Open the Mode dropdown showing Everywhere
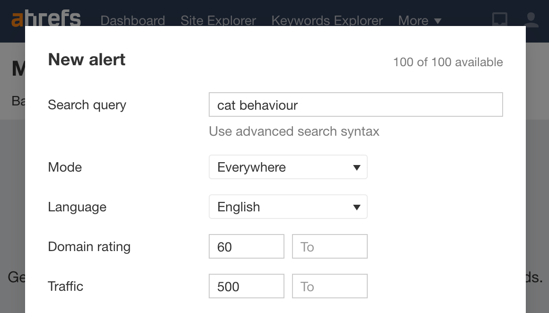Viewport: 549px width, 313px height. click(288, 167)
